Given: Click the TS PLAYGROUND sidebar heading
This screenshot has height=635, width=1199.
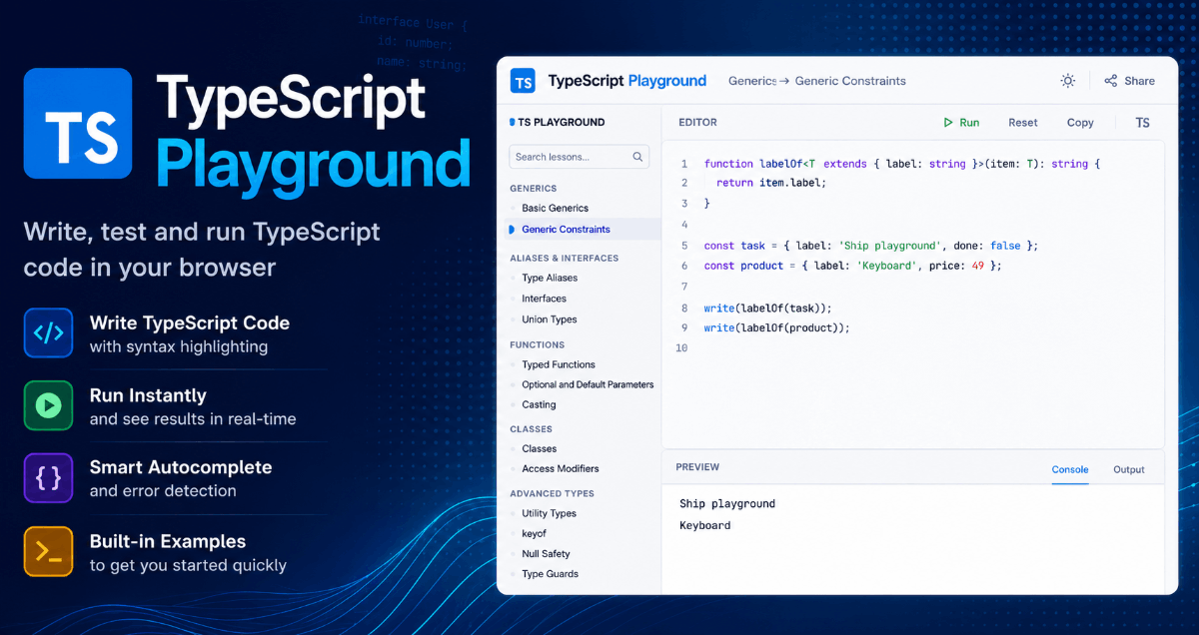Looking at the screenshot, I should pyautogui.click(x=561, y=123).
